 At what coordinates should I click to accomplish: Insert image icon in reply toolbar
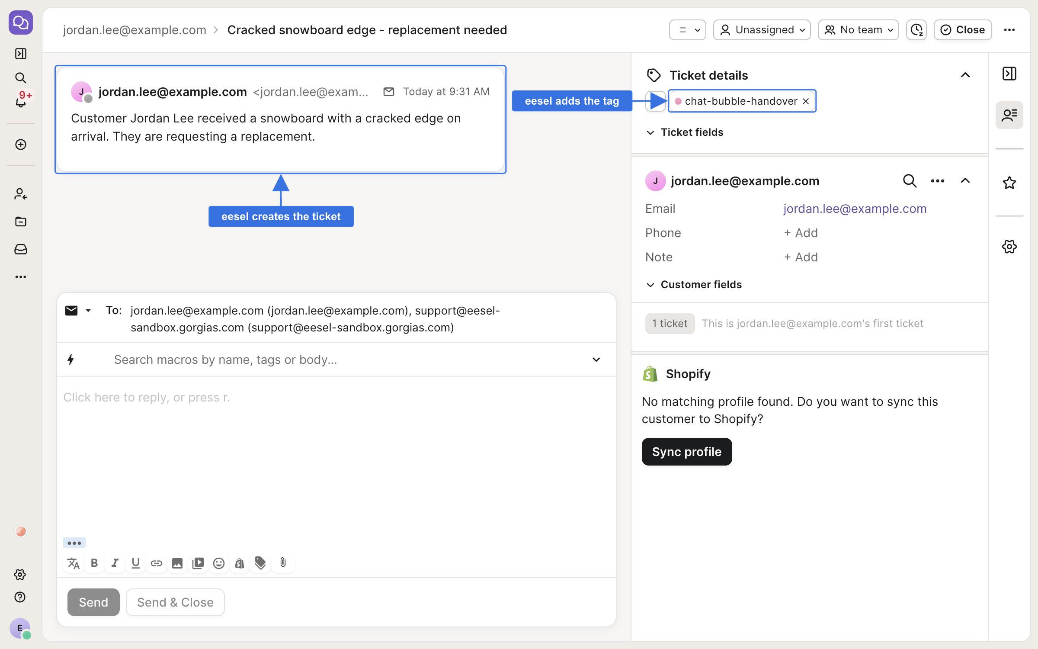(x=177, y=563)
